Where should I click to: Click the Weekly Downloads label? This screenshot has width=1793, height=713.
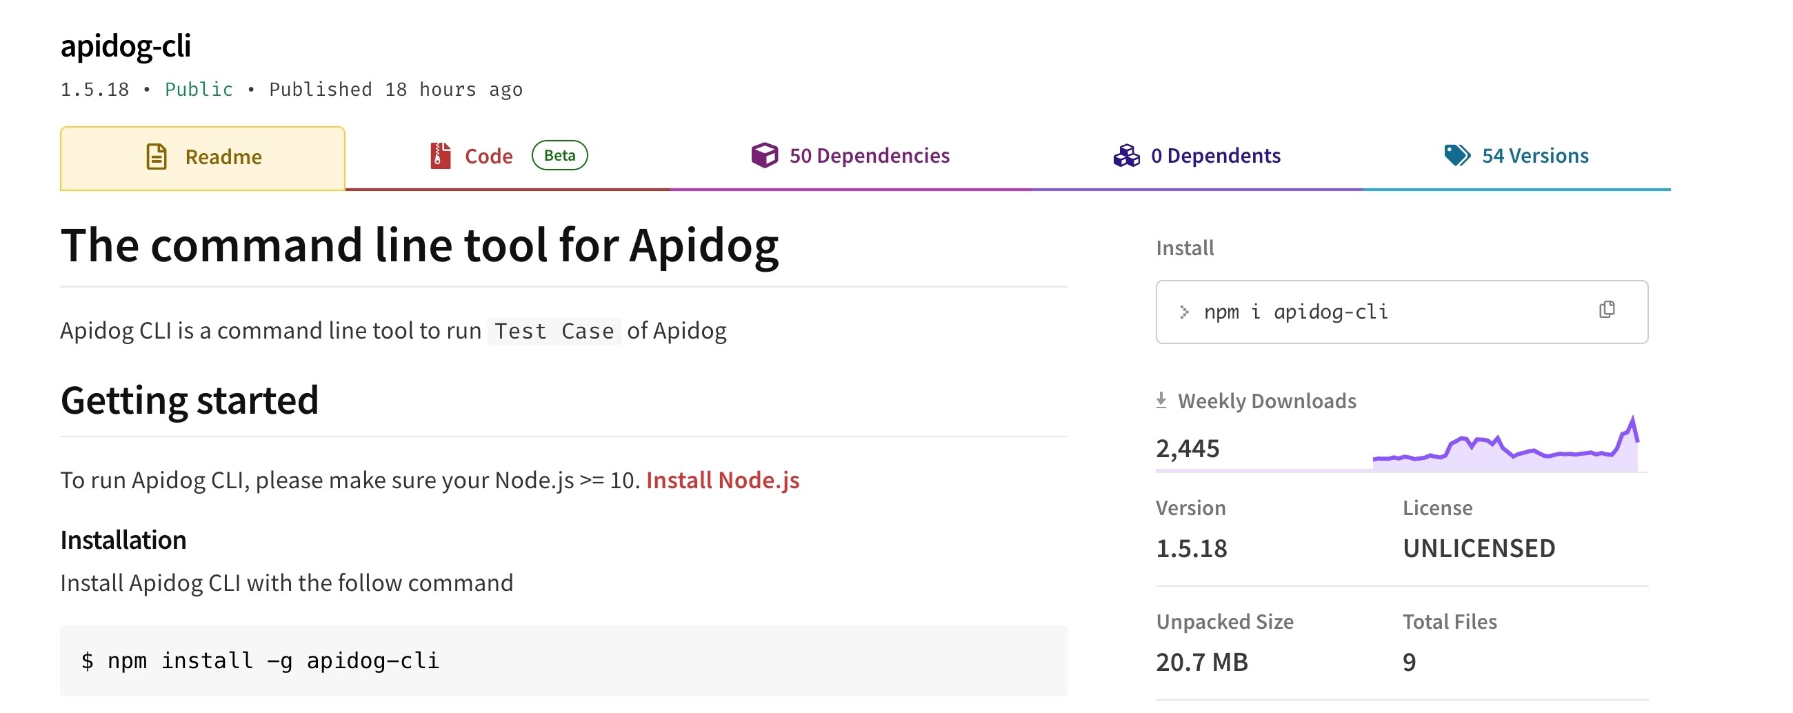1267,401
